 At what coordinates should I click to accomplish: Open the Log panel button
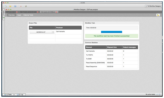pos(20,94)
